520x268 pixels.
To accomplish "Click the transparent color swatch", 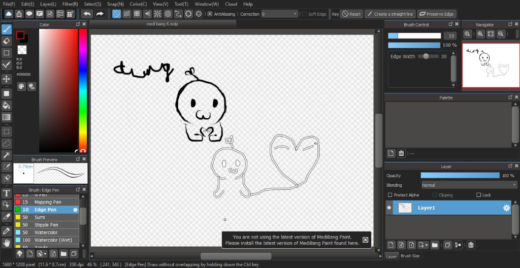I will point(22,50).
